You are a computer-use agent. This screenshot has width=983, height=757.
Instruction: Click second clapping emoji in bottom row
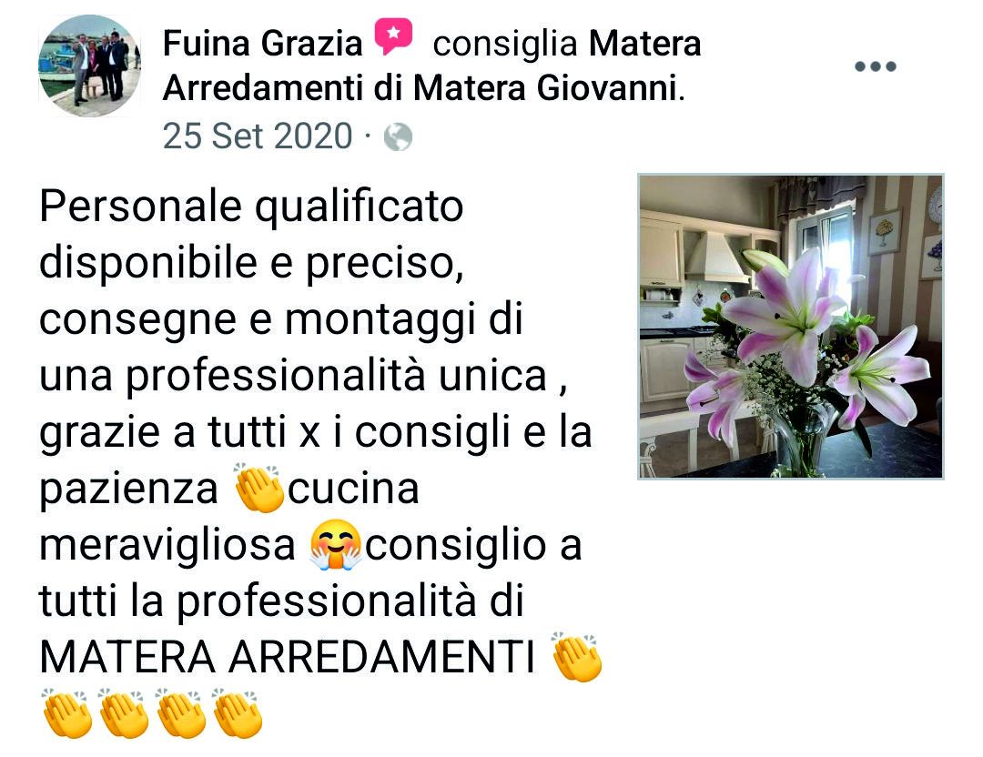(x=124, y=713)
